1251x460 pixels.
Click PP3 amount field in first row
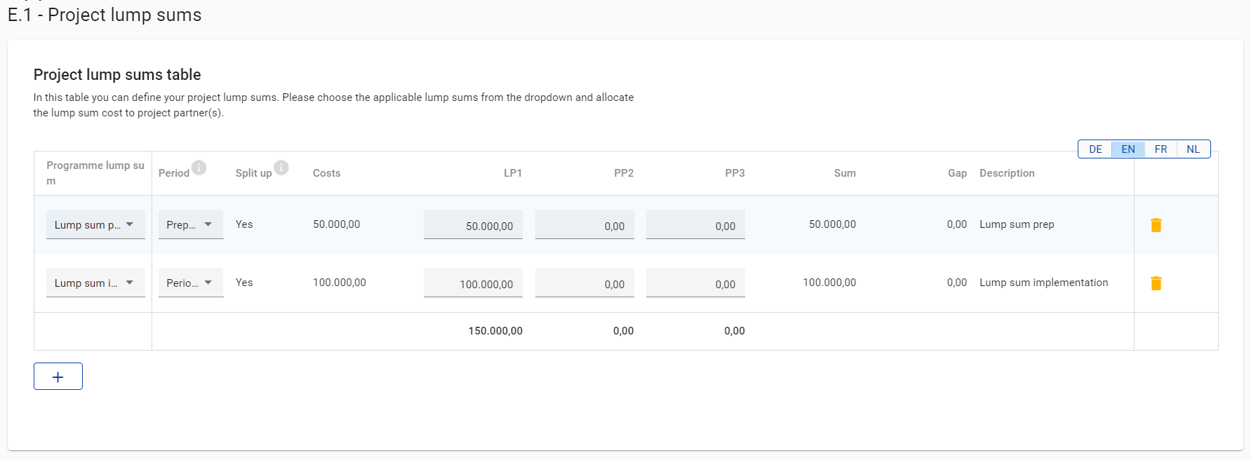click(x=695, y=225)
